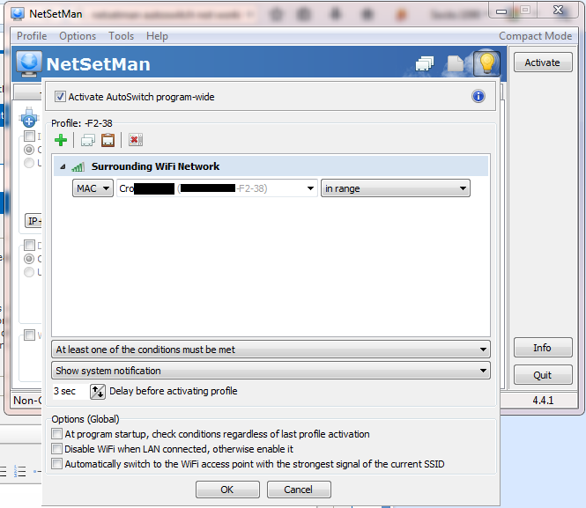Click the paste clipboard icon
Image resolution: width=586 pixels, height=508 pixels.
point(108,140)
